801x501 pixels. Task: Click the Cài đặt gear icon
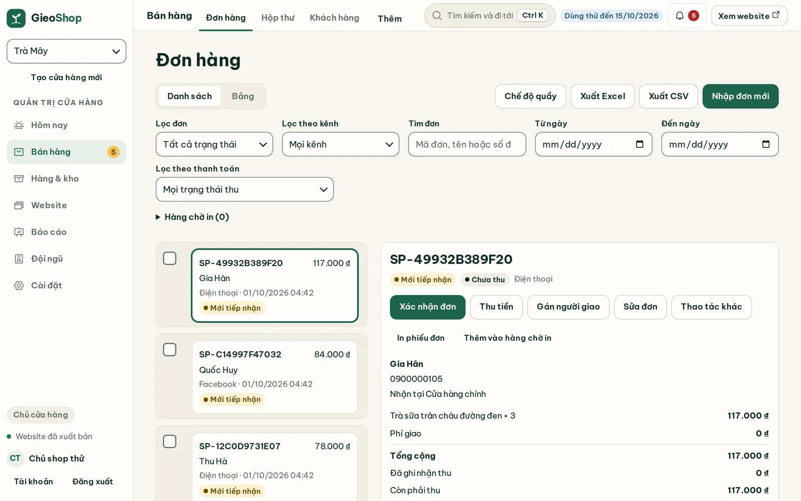click(19, 286)
